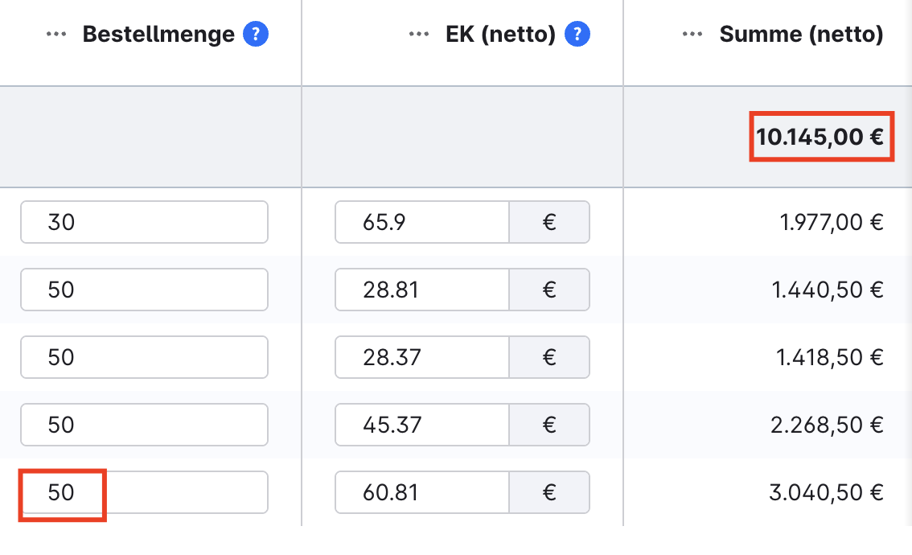Edit the EK price field showing 28.37

click(421, 357)
